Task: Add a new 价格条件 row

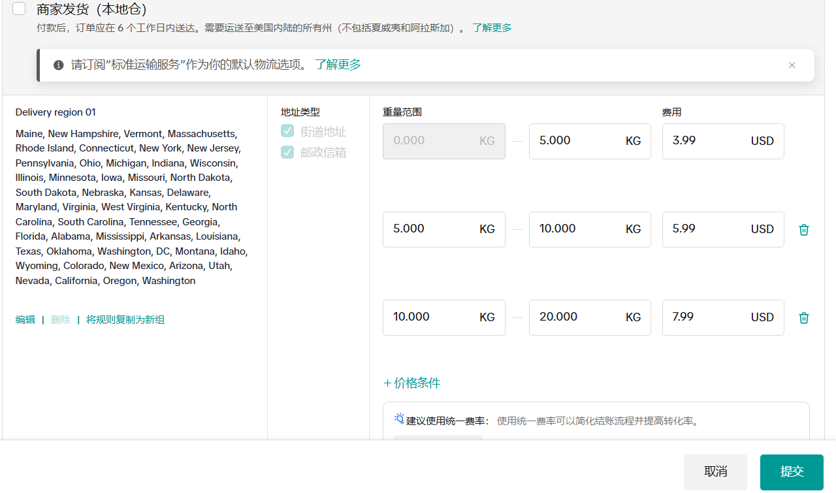Action: click(412, 383)
